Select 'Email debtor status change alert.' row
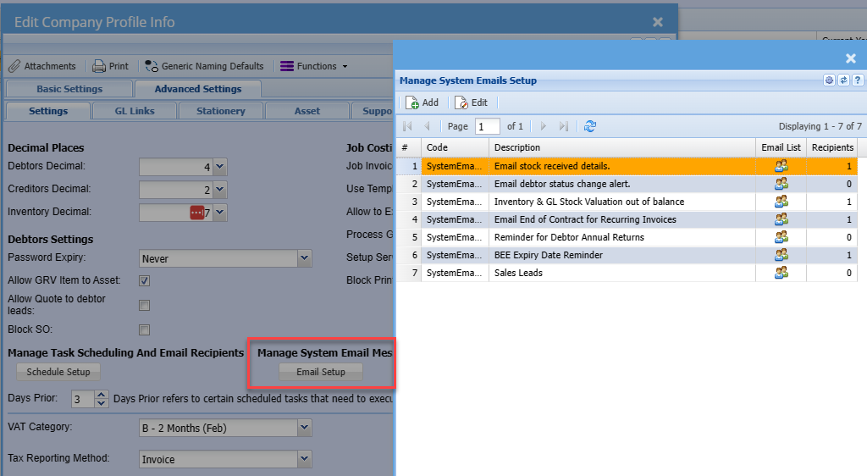 pyautogui.click(x=627, y=184)
